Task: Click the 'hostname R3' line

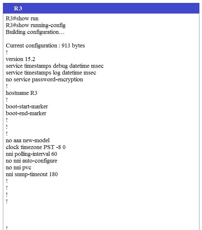Action: (x=22, y=93)
